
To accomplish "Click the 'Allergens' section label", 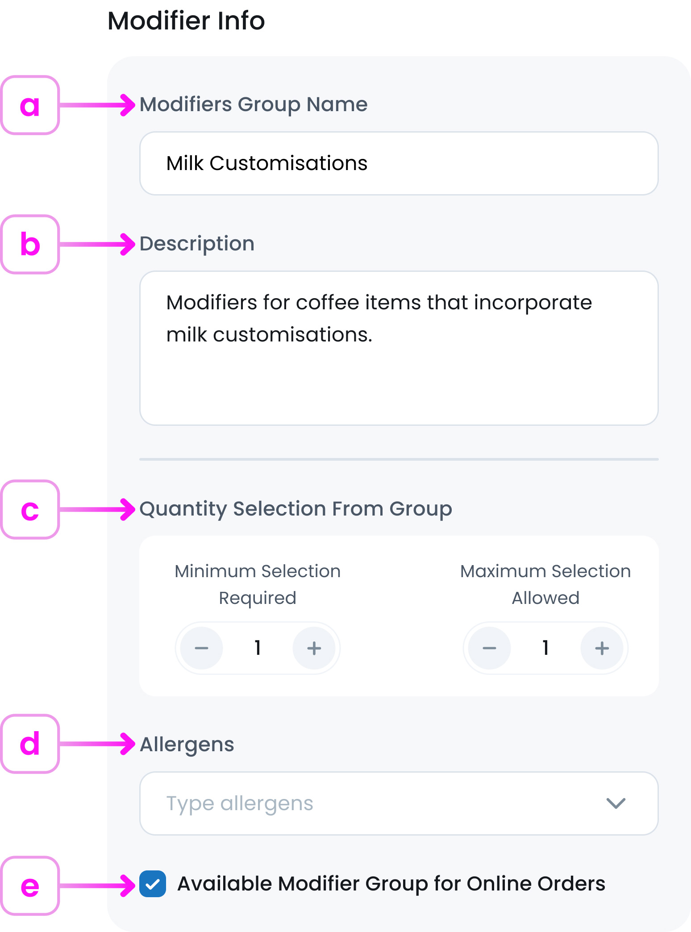I will pos(187,745).
